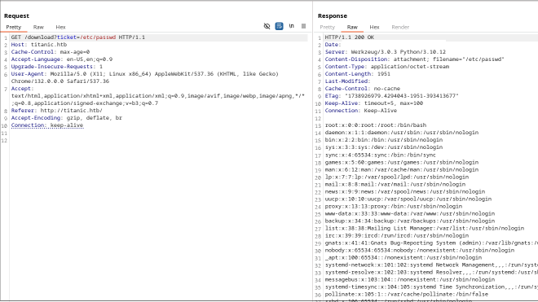Viewport: 538px width, 302px height.
Task: Click the Content-Disposition response header
Action: click(x=414, y=59)
